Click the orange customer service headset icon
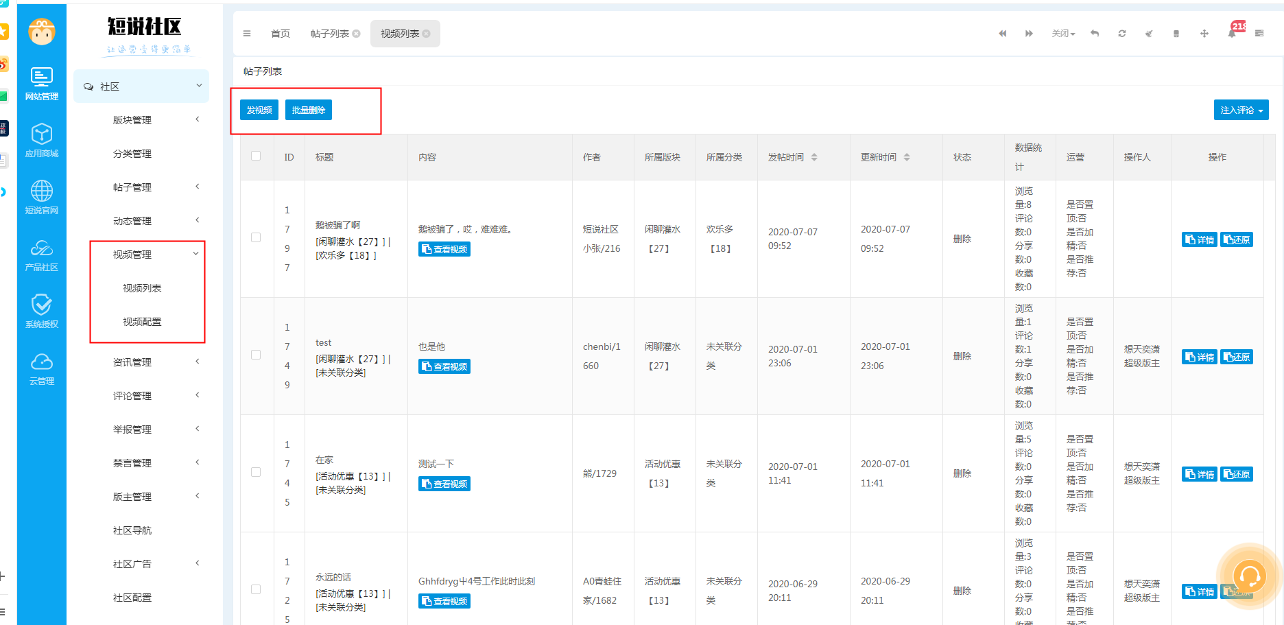This screenshot has height=625, width=1284. click(x=1249, y=576)
